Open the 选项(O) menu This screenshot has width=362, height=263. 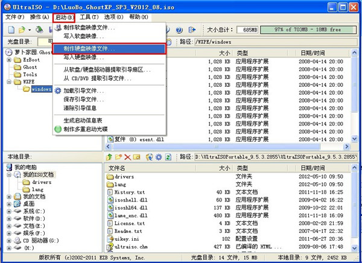click(113, 17)
